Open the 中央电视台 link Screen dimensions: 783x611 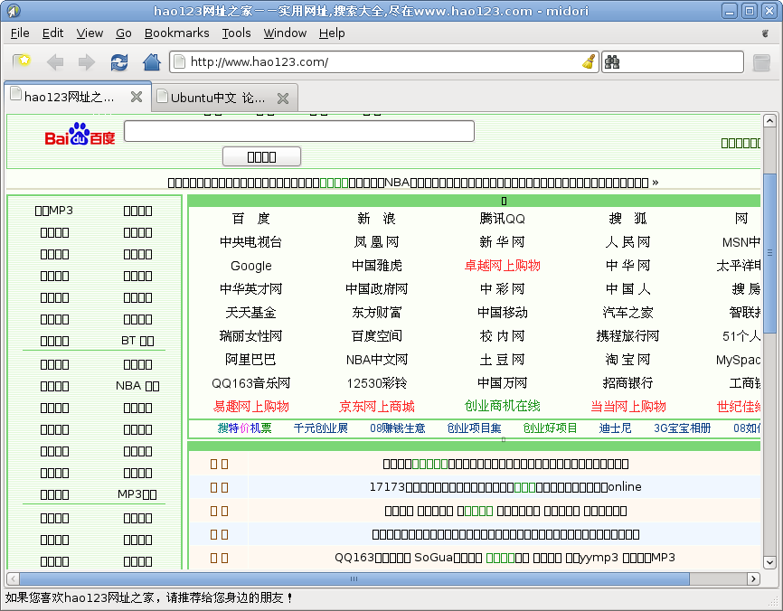coord(250,242)
